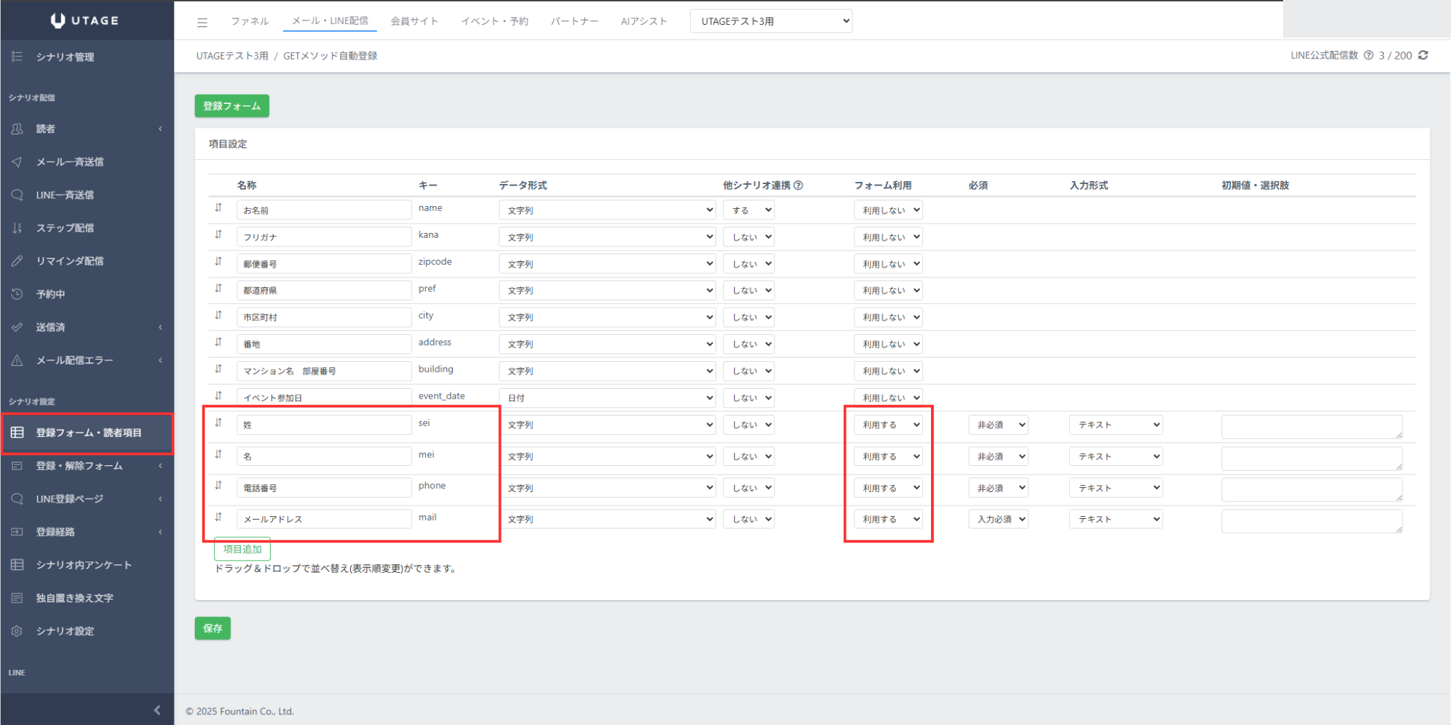This screenshot has width=1451, height=725.
Task: Click the sort handle for メールアドレス row
Action: coord(218,518)
